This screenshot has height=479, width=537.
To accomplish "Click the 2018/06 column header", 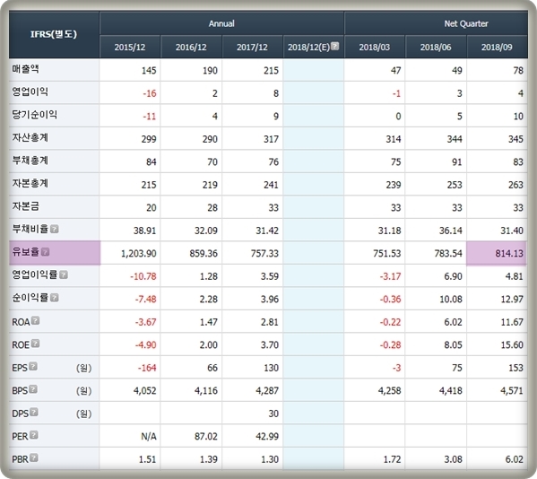I will 436,47.
